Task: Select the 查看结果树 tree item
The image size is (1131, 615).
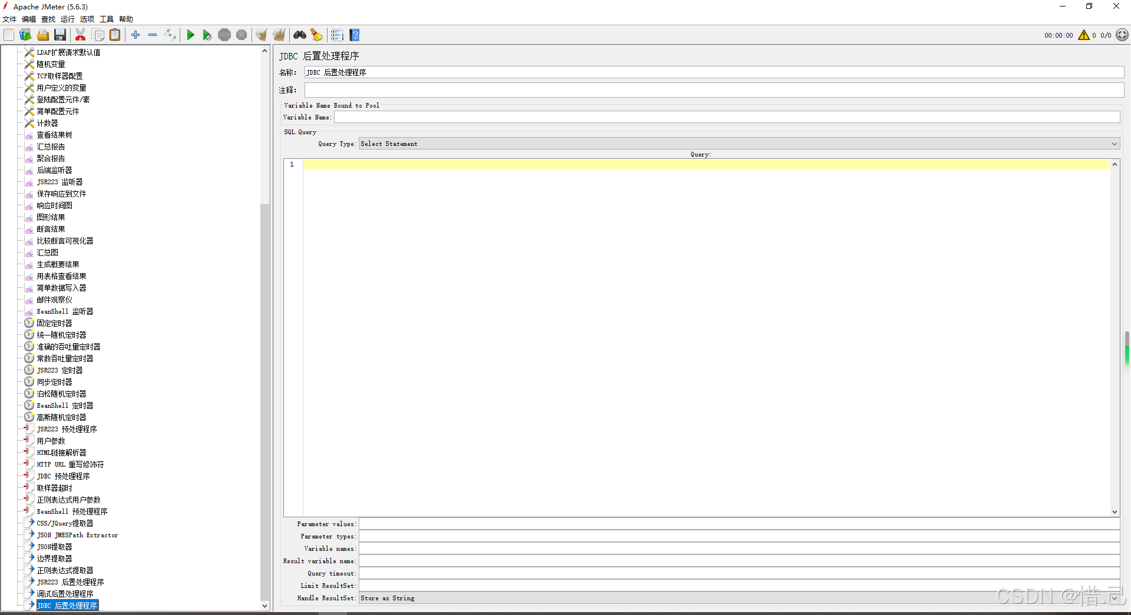Action: [x=54, y=135]
